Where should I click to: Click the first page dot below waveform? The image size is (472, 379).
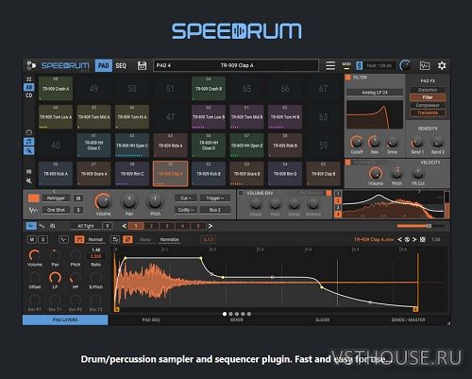point(225,314)
